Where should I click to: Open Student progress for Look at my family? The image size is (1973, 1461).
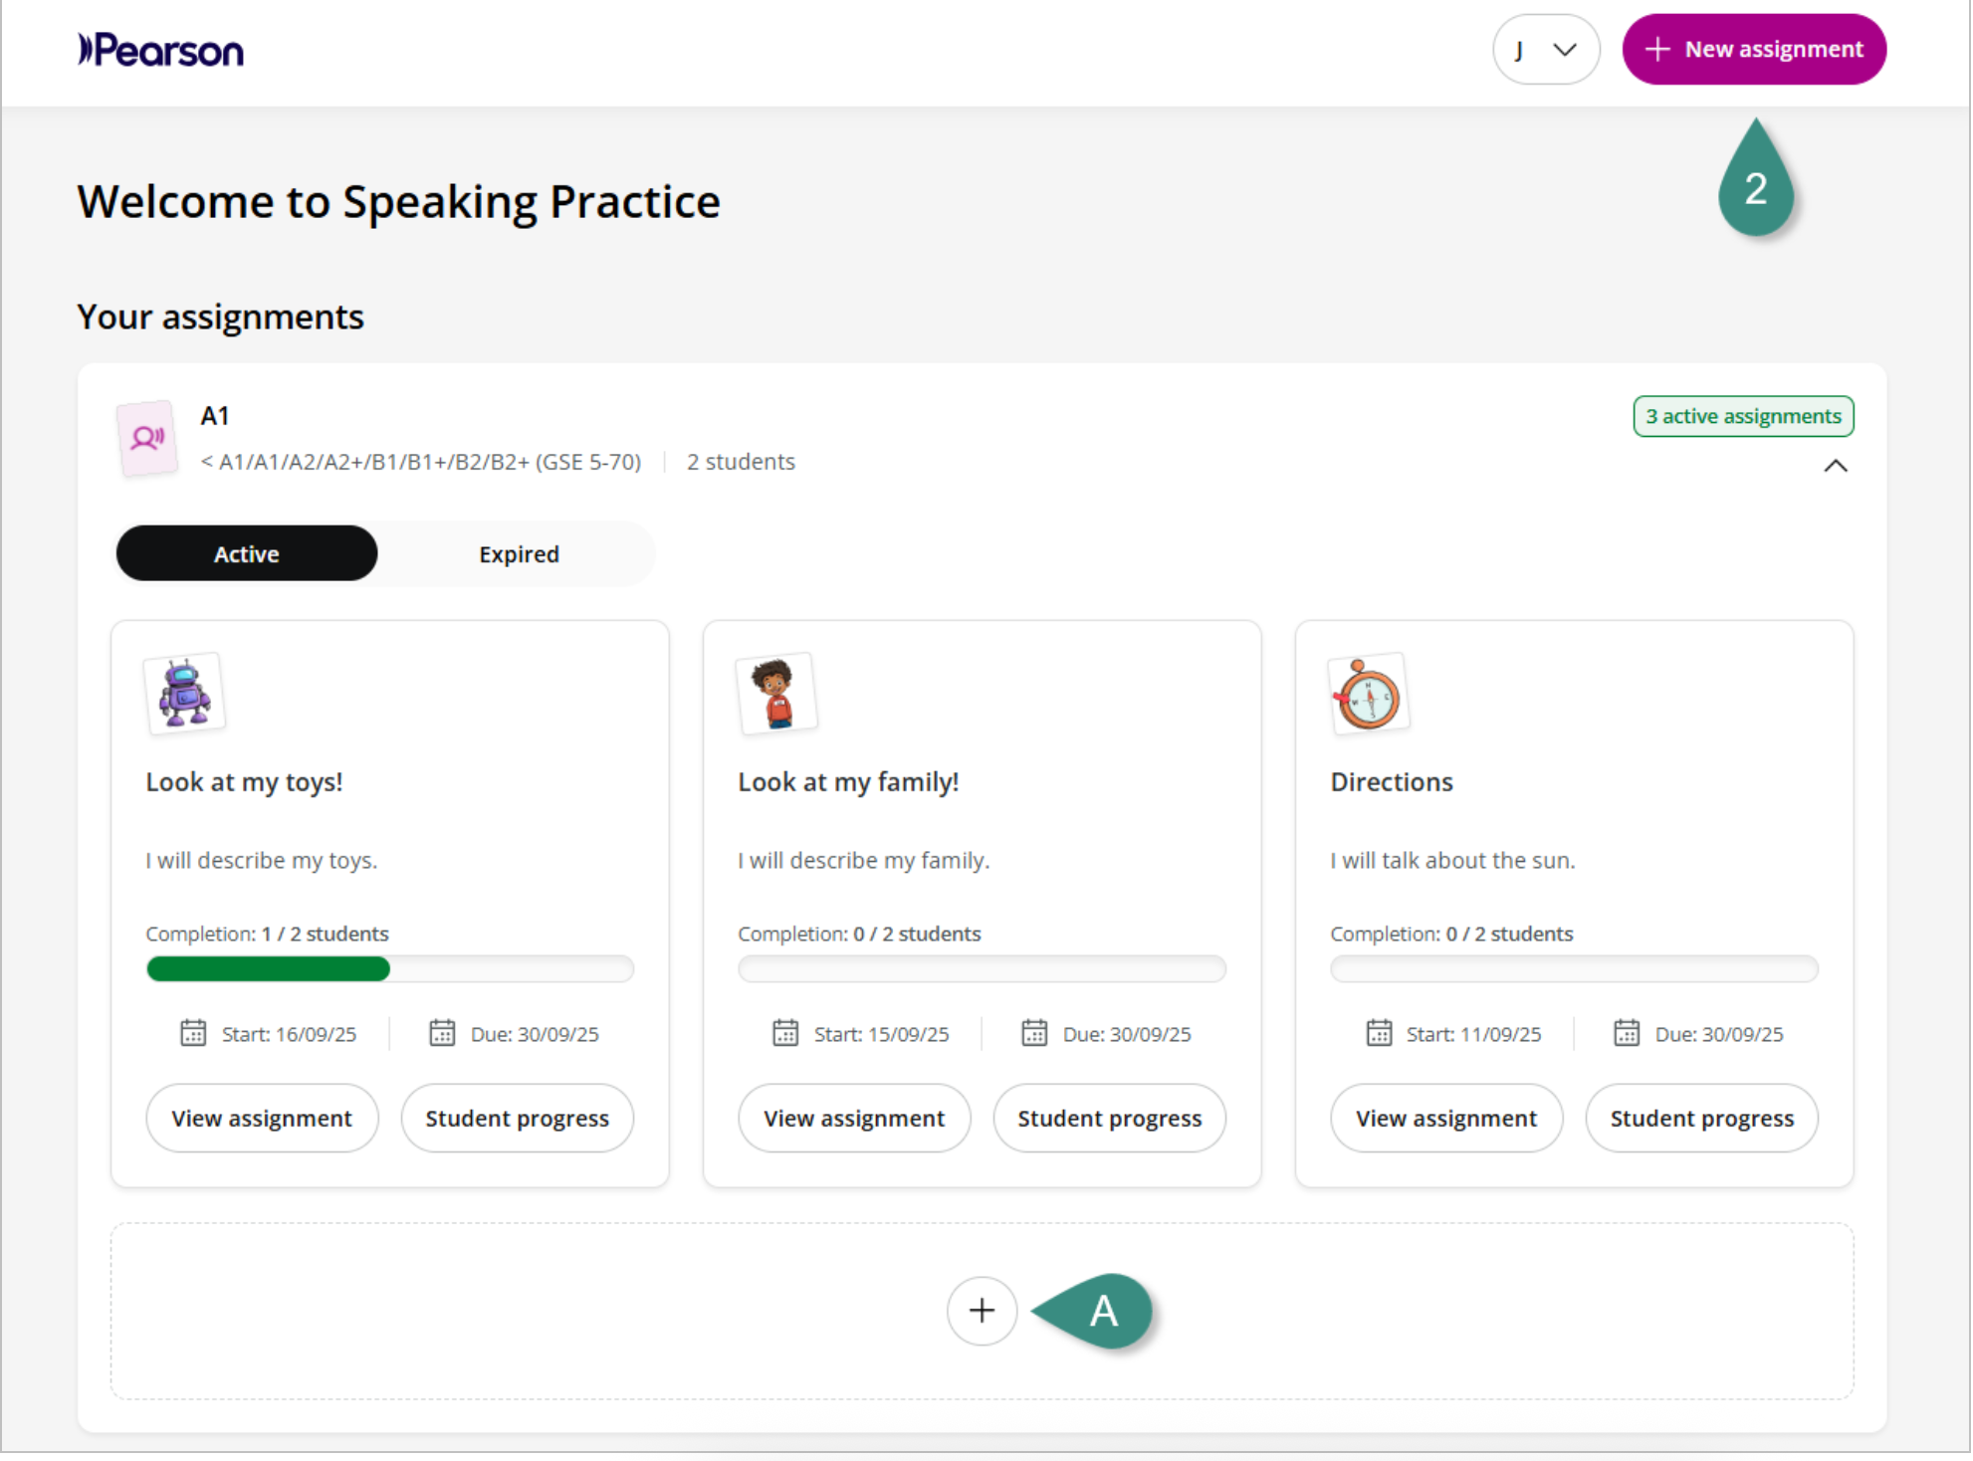(1109, 1119)
